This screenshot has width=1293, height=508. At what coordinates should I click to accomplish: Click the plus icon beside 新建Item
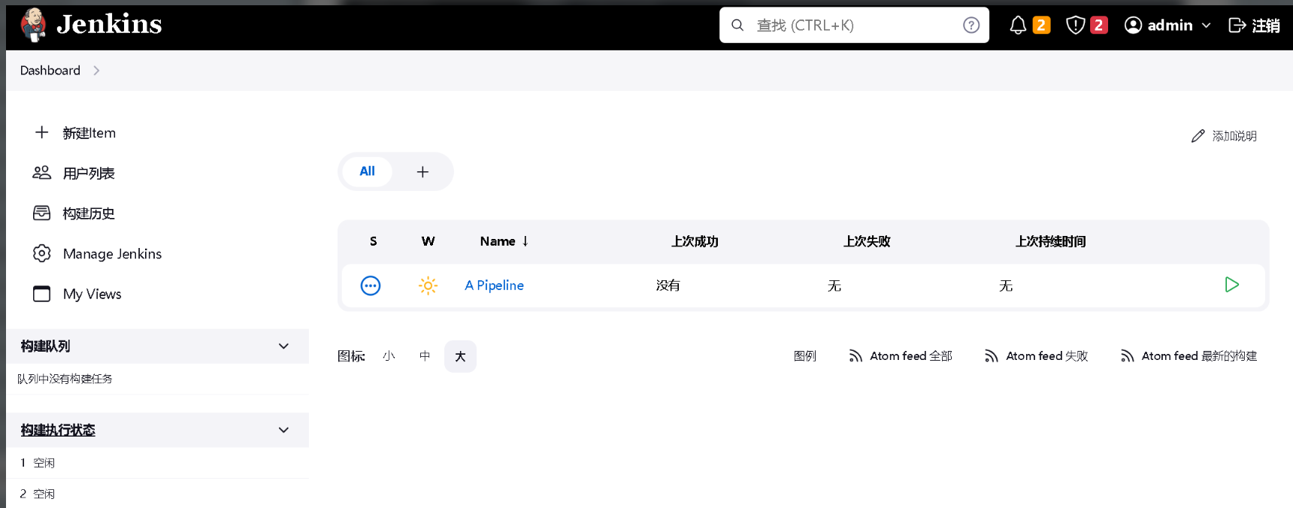42,132
